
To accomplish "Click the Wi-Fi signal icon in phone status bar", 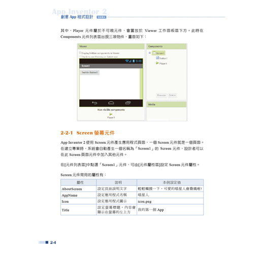I will tap(127, 61).
